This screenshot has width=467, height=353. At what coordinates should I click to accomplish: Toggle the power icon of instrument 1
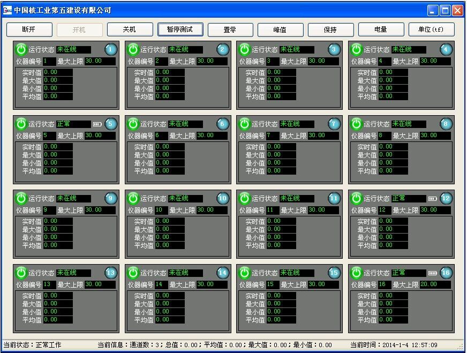coord(21,49)
